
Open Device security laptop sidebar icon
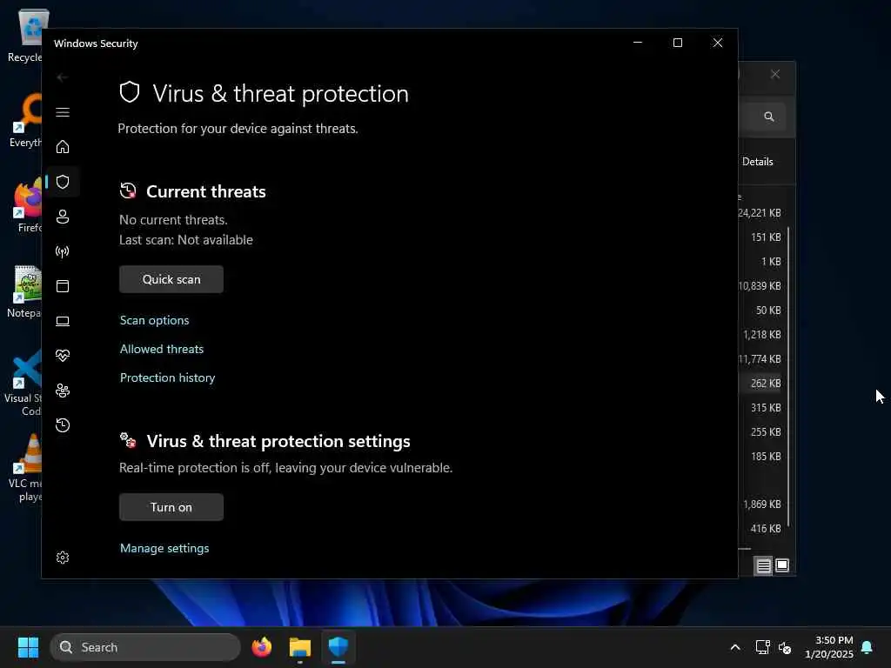click(63, 321)
